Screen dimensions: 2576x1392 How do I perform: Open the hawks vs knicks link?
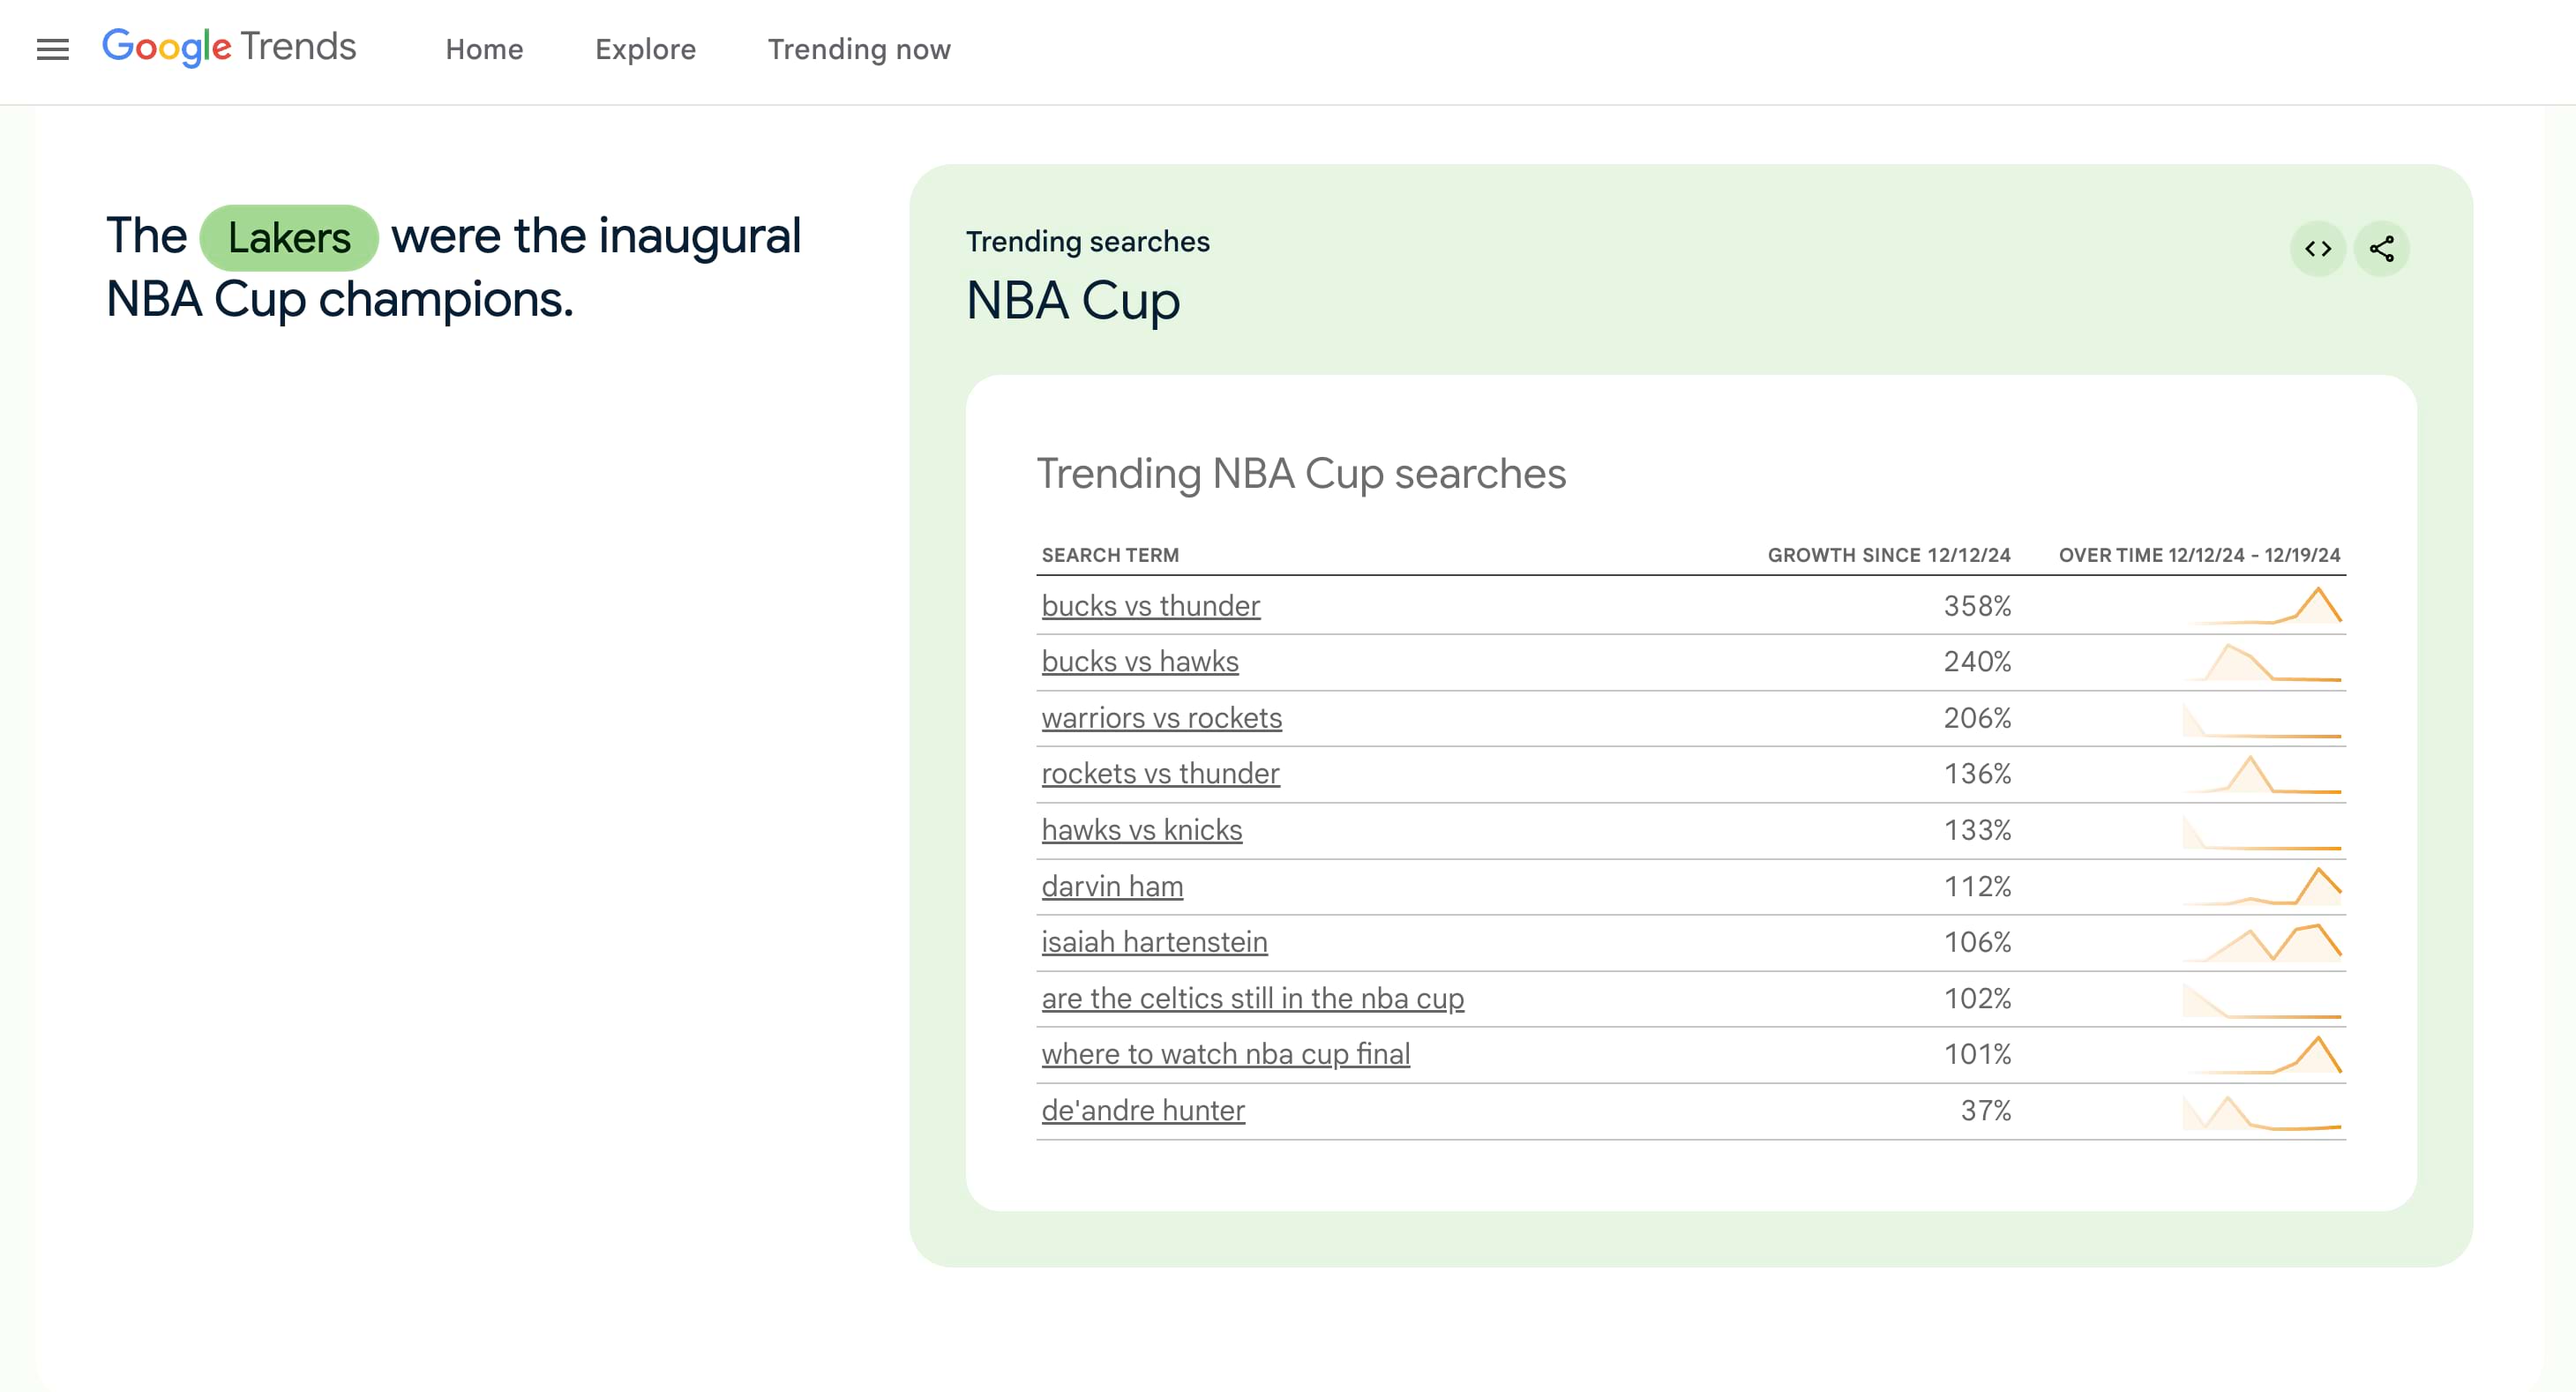(1141, 829)
